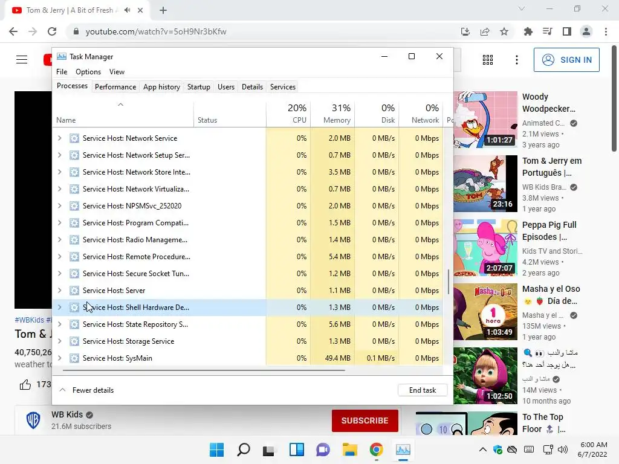
Task: Switch to the Services tab
Action: [x=283, y=87]
